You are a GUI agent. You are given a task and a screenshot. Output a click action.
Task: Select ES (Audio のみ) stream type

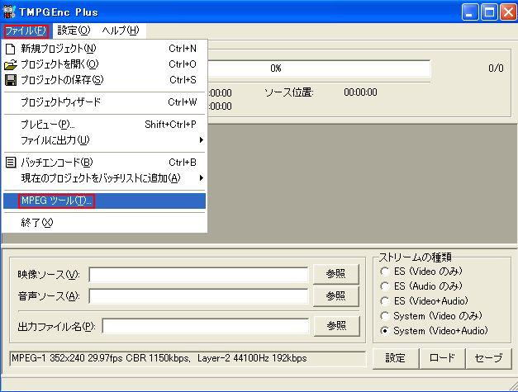tap(384, 286)
